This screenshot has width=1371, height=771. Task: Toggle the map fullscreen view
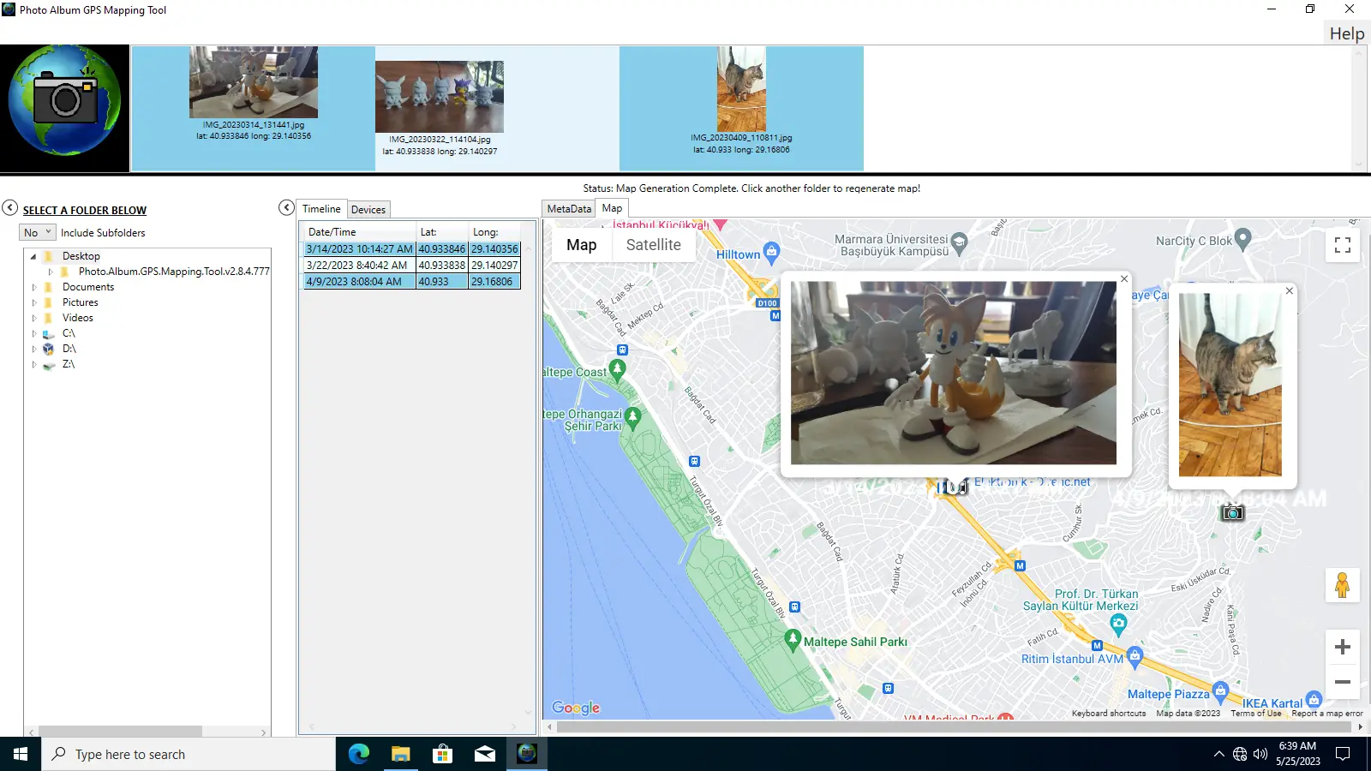(x=1343, y=246)
